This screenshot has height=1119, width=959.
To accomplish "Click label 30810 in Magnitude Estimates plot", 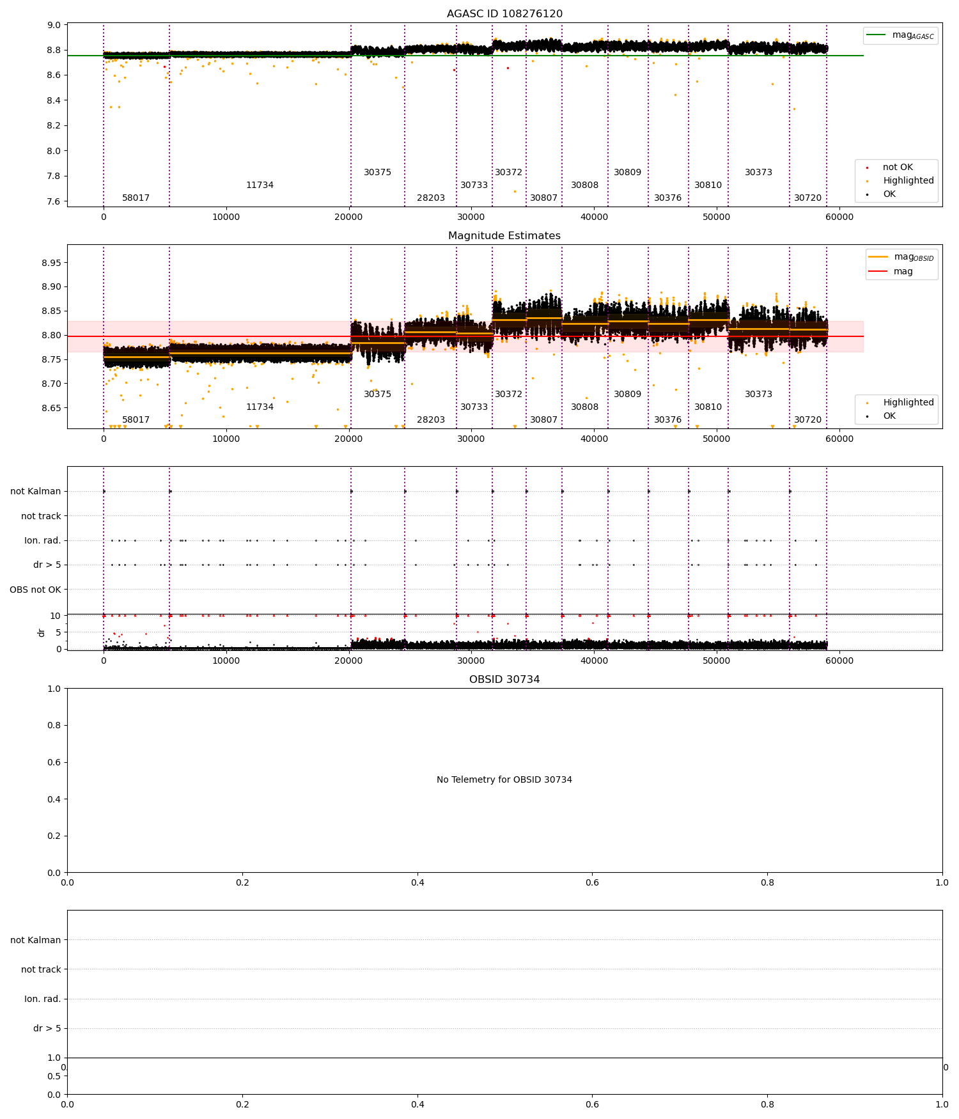I will (708, 407).
